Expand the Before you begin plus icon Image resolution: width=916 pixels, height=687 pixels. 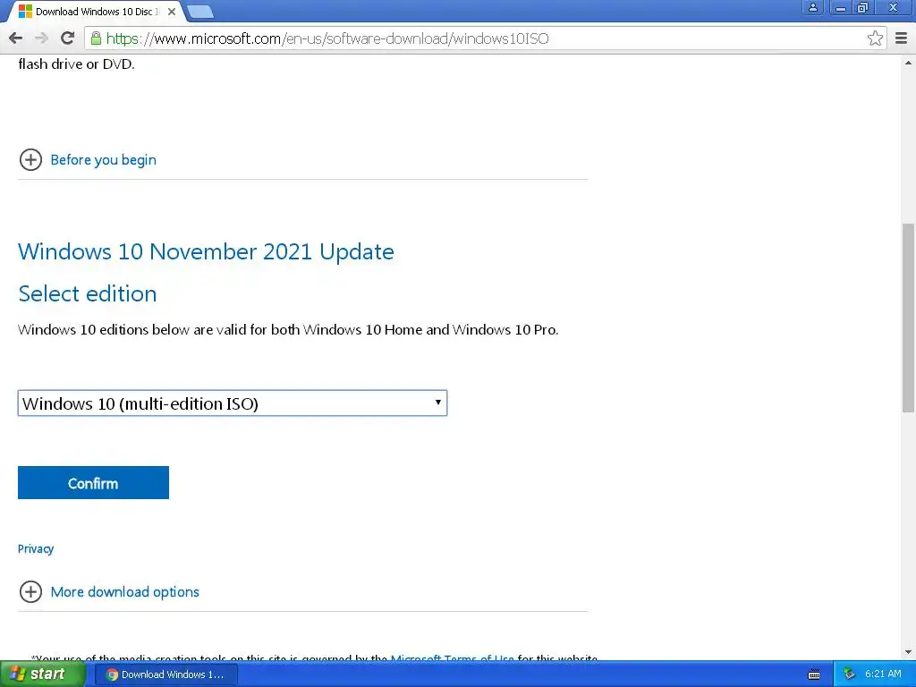point(30,159)
